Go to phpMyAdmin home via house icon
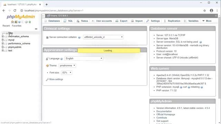Screen dimensions: 221x124 12,22
